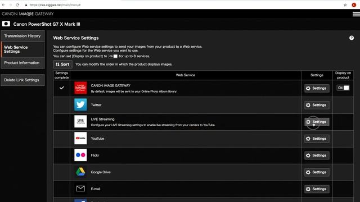Open Settings for E-mail

317,189
